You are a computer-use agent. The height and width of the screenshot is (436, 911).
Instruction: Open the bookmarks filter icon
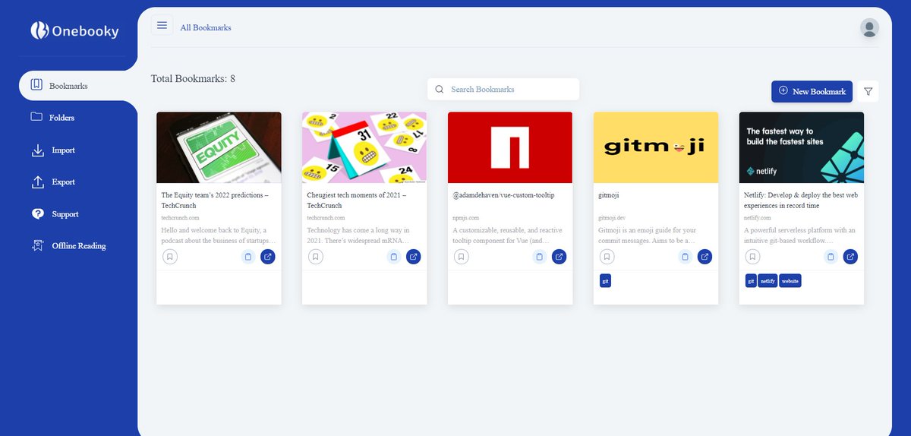click(x=868, y=91)
